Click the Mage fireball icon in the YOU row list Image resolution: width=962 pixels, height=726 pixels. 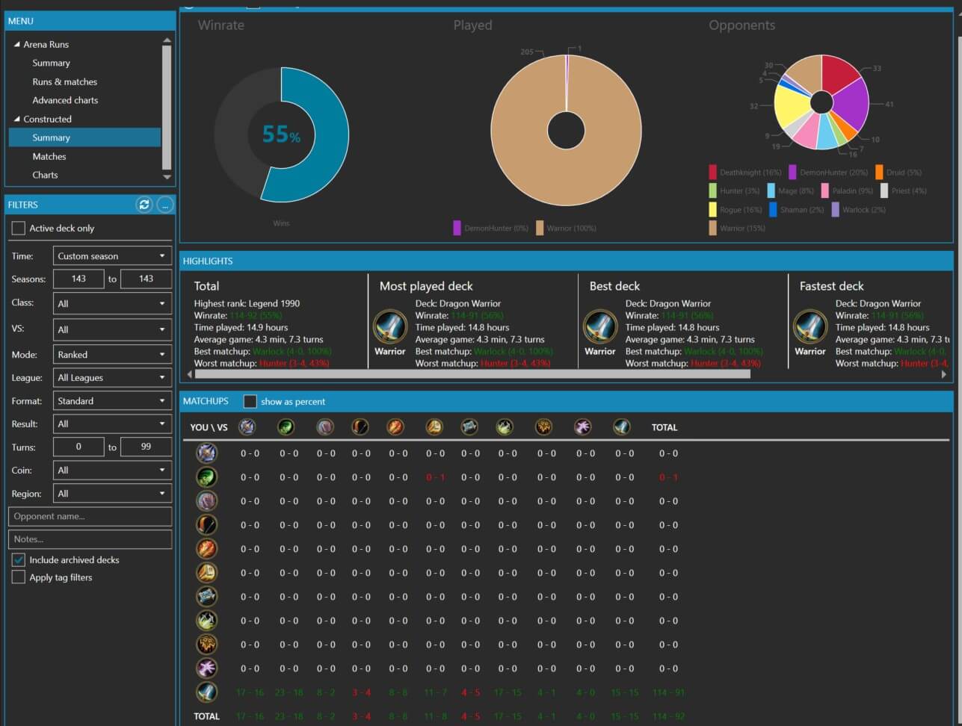coord(206,549)
